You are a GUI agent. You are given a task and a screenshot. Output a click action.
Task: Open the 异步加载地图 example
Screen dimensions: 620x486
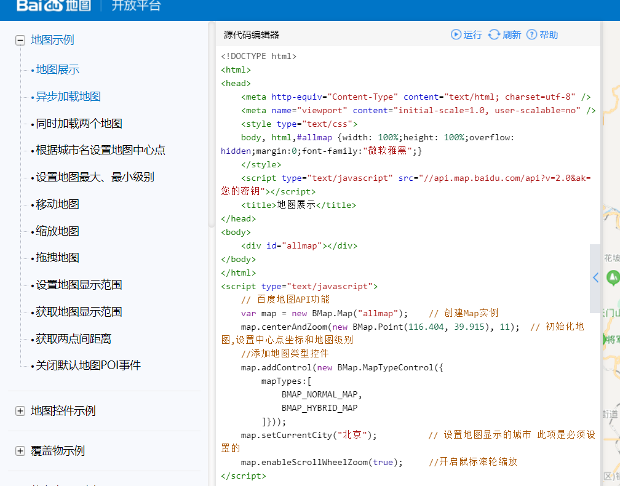[x=68, y=97]
